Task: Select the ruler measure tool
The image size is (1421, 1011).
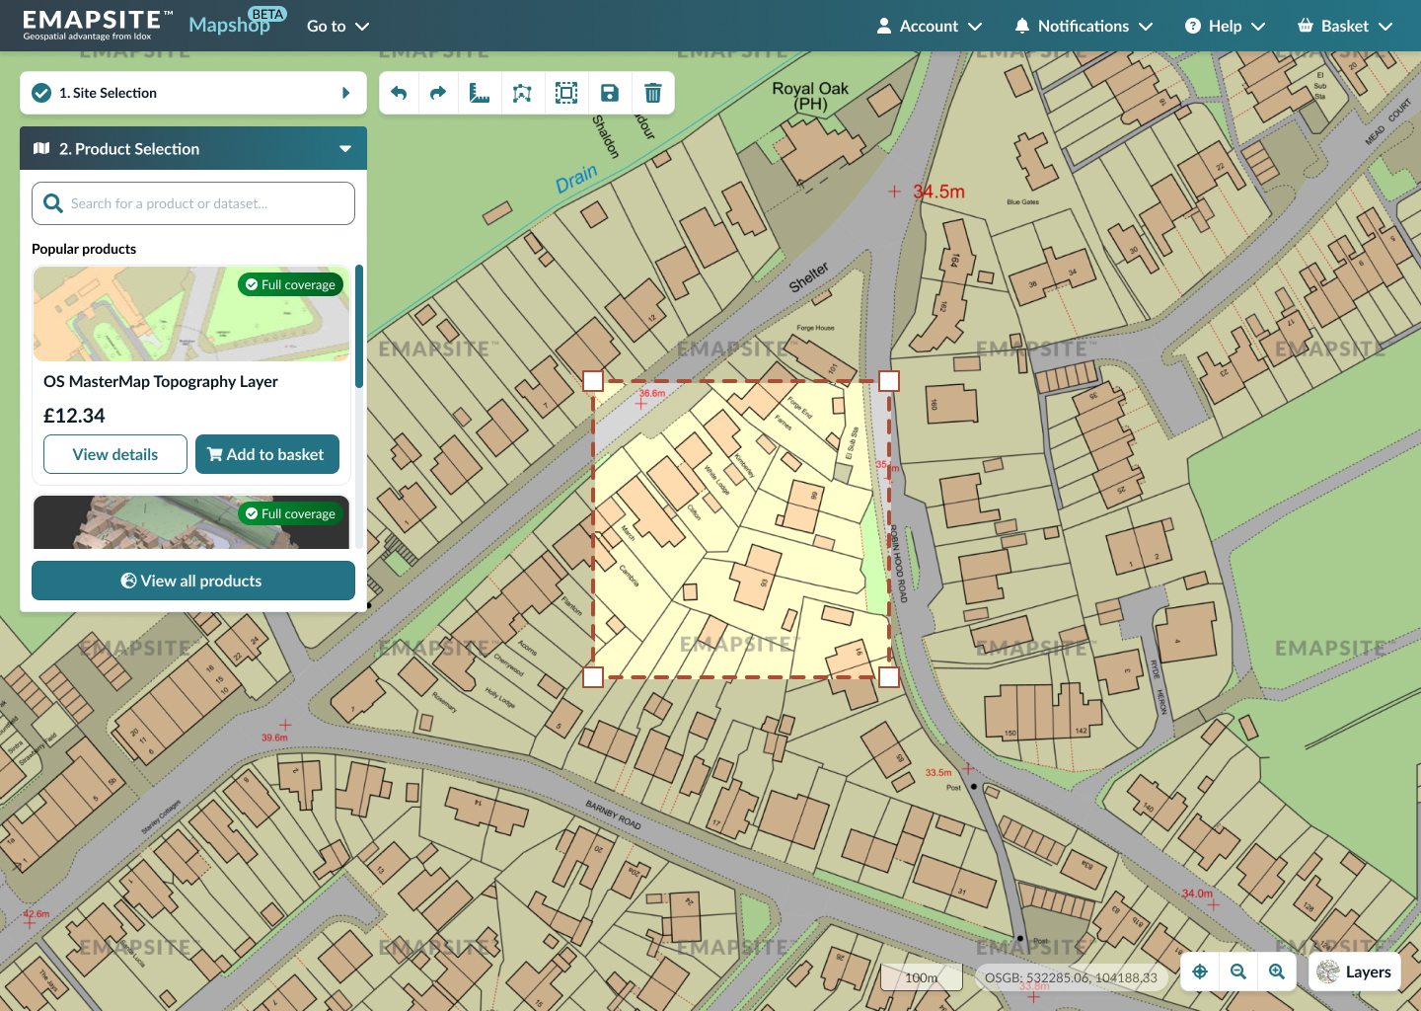Action: (x=480, y=93)
